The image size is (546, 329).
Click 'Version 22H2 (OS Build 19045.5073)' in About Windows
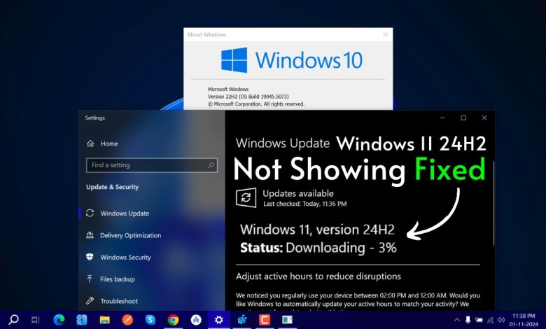tap(248, 97)
